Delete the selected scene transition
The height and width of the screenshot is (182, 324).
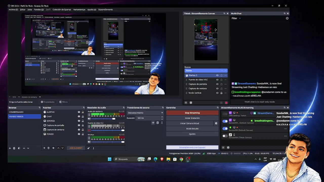click(157, 123)
